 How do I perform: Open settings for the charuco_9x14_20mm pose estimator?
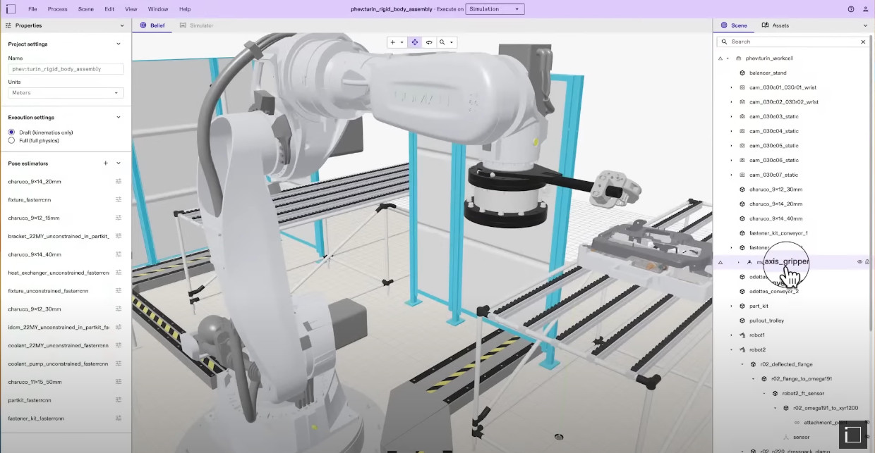click(119, 181)
